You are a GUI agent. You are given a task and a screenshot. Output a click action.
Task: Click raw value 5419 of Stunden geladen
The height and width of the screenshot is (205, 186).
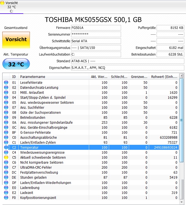click(174, 178)
